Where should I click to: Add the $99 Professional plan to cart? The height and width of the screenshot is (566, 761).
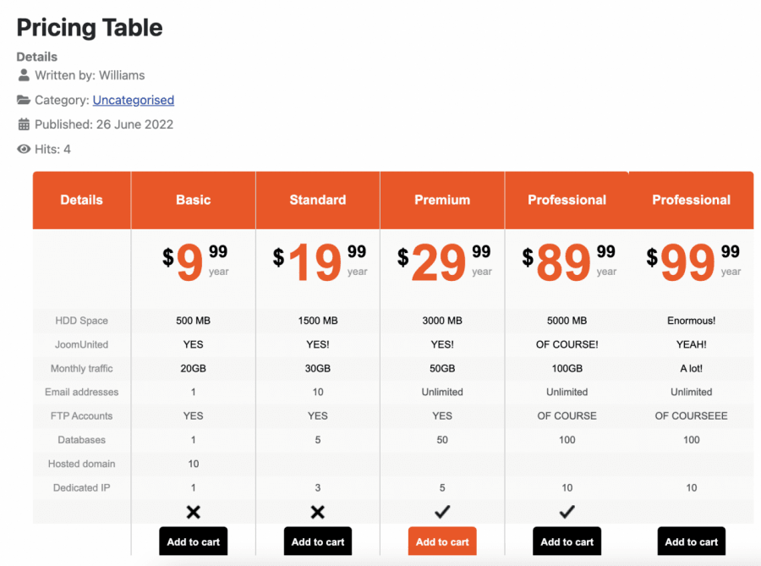click(x=691, y=541)
